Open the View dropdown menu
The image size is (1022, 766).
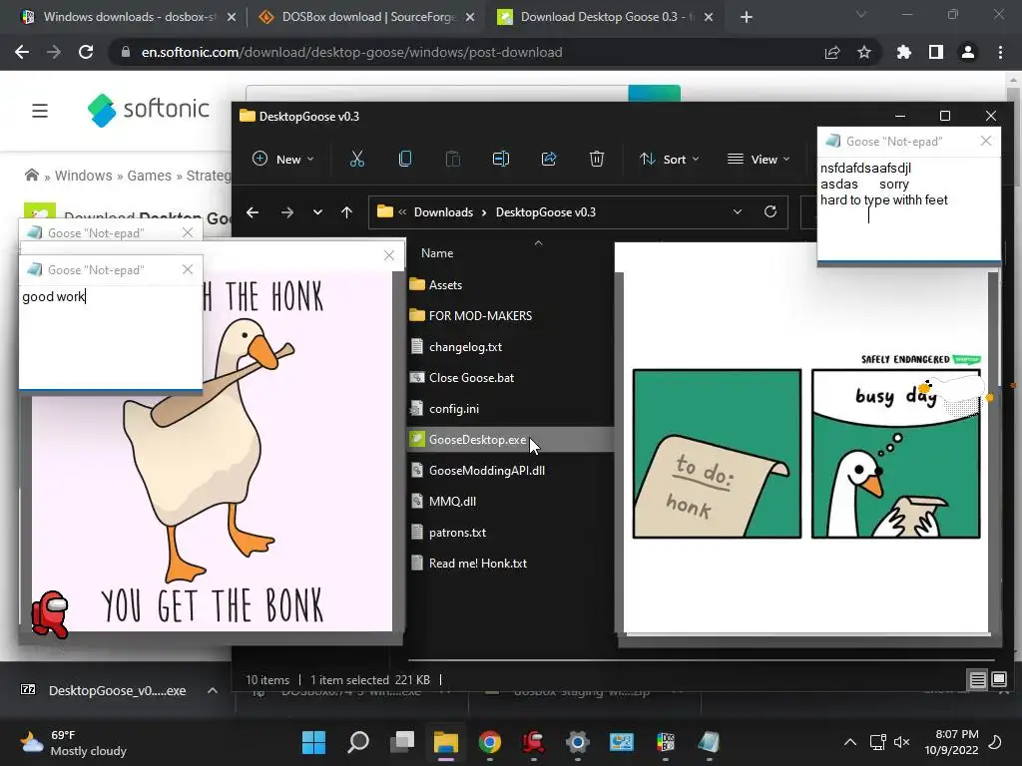click(x=759, y=159)
